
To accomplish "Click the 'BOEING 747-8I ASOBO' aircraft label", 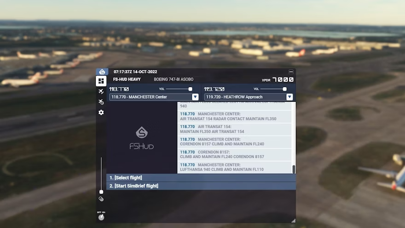I will [174, 79].
